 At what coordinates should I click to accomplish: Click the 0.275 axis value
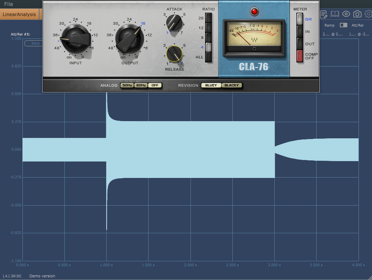pyautogui.click(x=16, y=122)
